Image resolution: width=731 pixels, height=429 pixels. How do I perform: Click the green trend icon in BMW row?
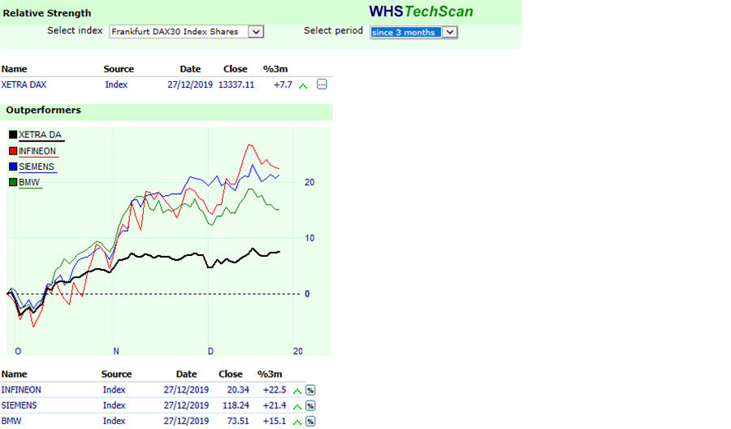tap(297, 422)
